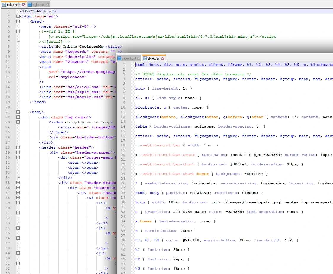This screenshot has width=333, height=274.
Task: Click the HTML5 display-role reset comment in style.css
Action: click(x=193, y=74)
